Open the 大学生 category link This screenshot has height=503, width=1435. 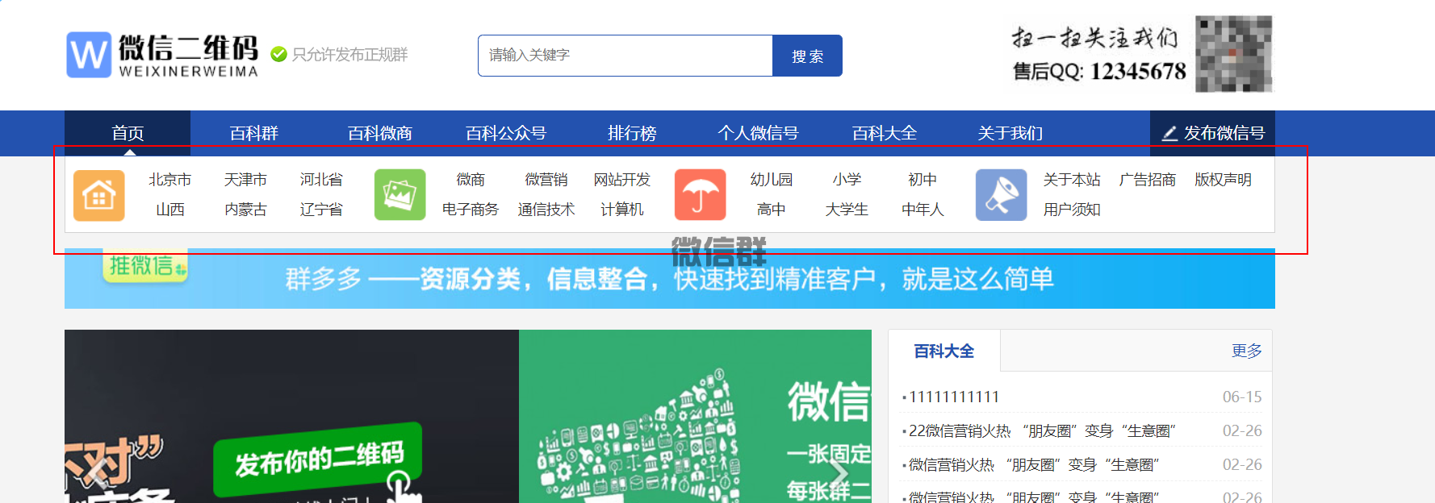[x=847, y=210]
